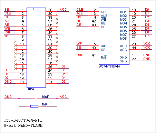The height and width of the screenshot is (133, 156).
Task: Click the R/B net label at TSOP44 pin 41
Action: click(79, 55)
